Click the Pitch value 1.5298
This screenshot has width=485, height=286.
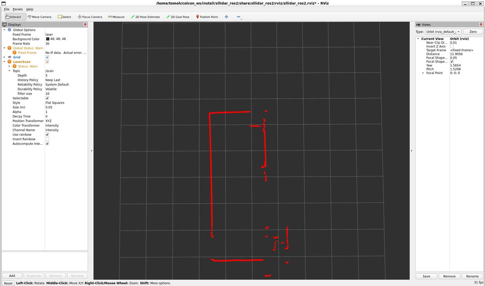coord(455,69)
